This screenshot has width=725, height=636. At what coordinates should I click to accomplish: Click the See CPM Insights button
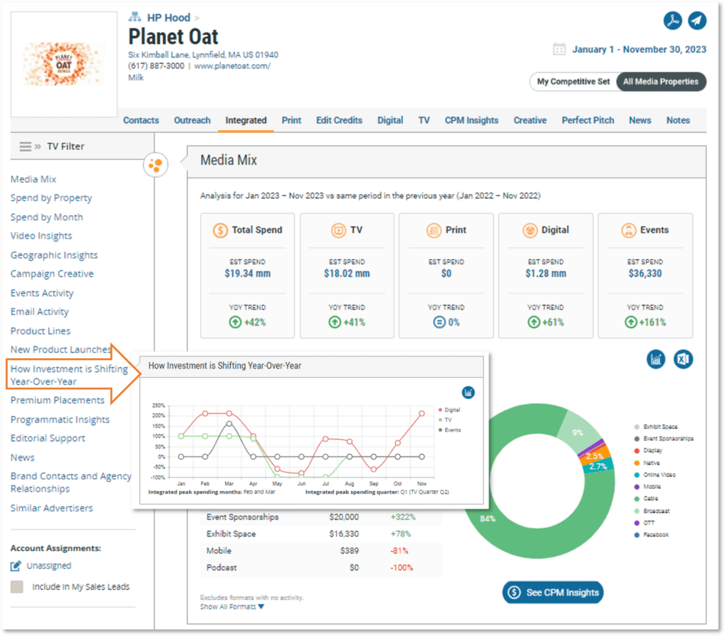click(x=553, y=593)
